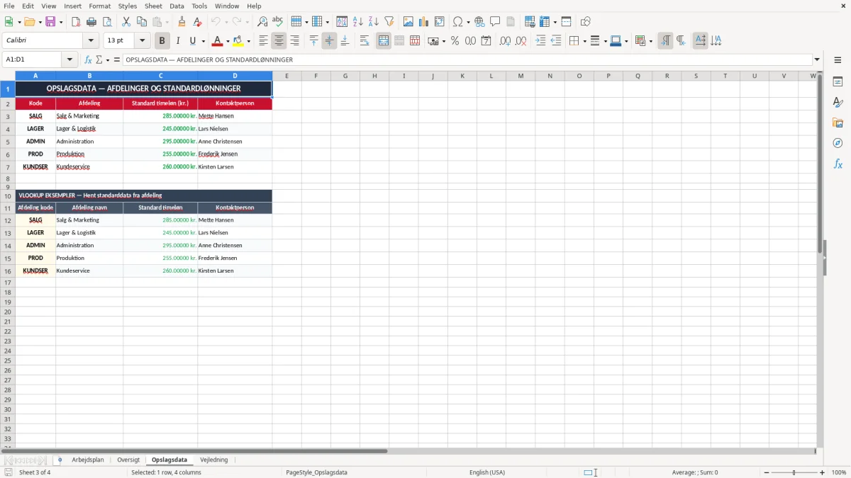Switch to the Oversigt sheet tab
This screenshot has height=478, width=851.
128,460
